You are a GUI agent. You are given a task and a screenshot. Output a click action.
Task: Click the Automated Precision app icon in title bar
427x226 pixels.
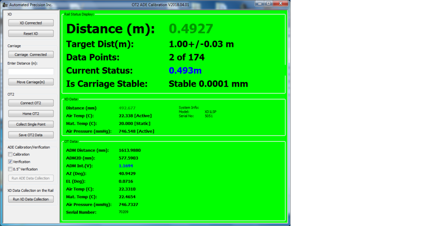click(4, 4)
